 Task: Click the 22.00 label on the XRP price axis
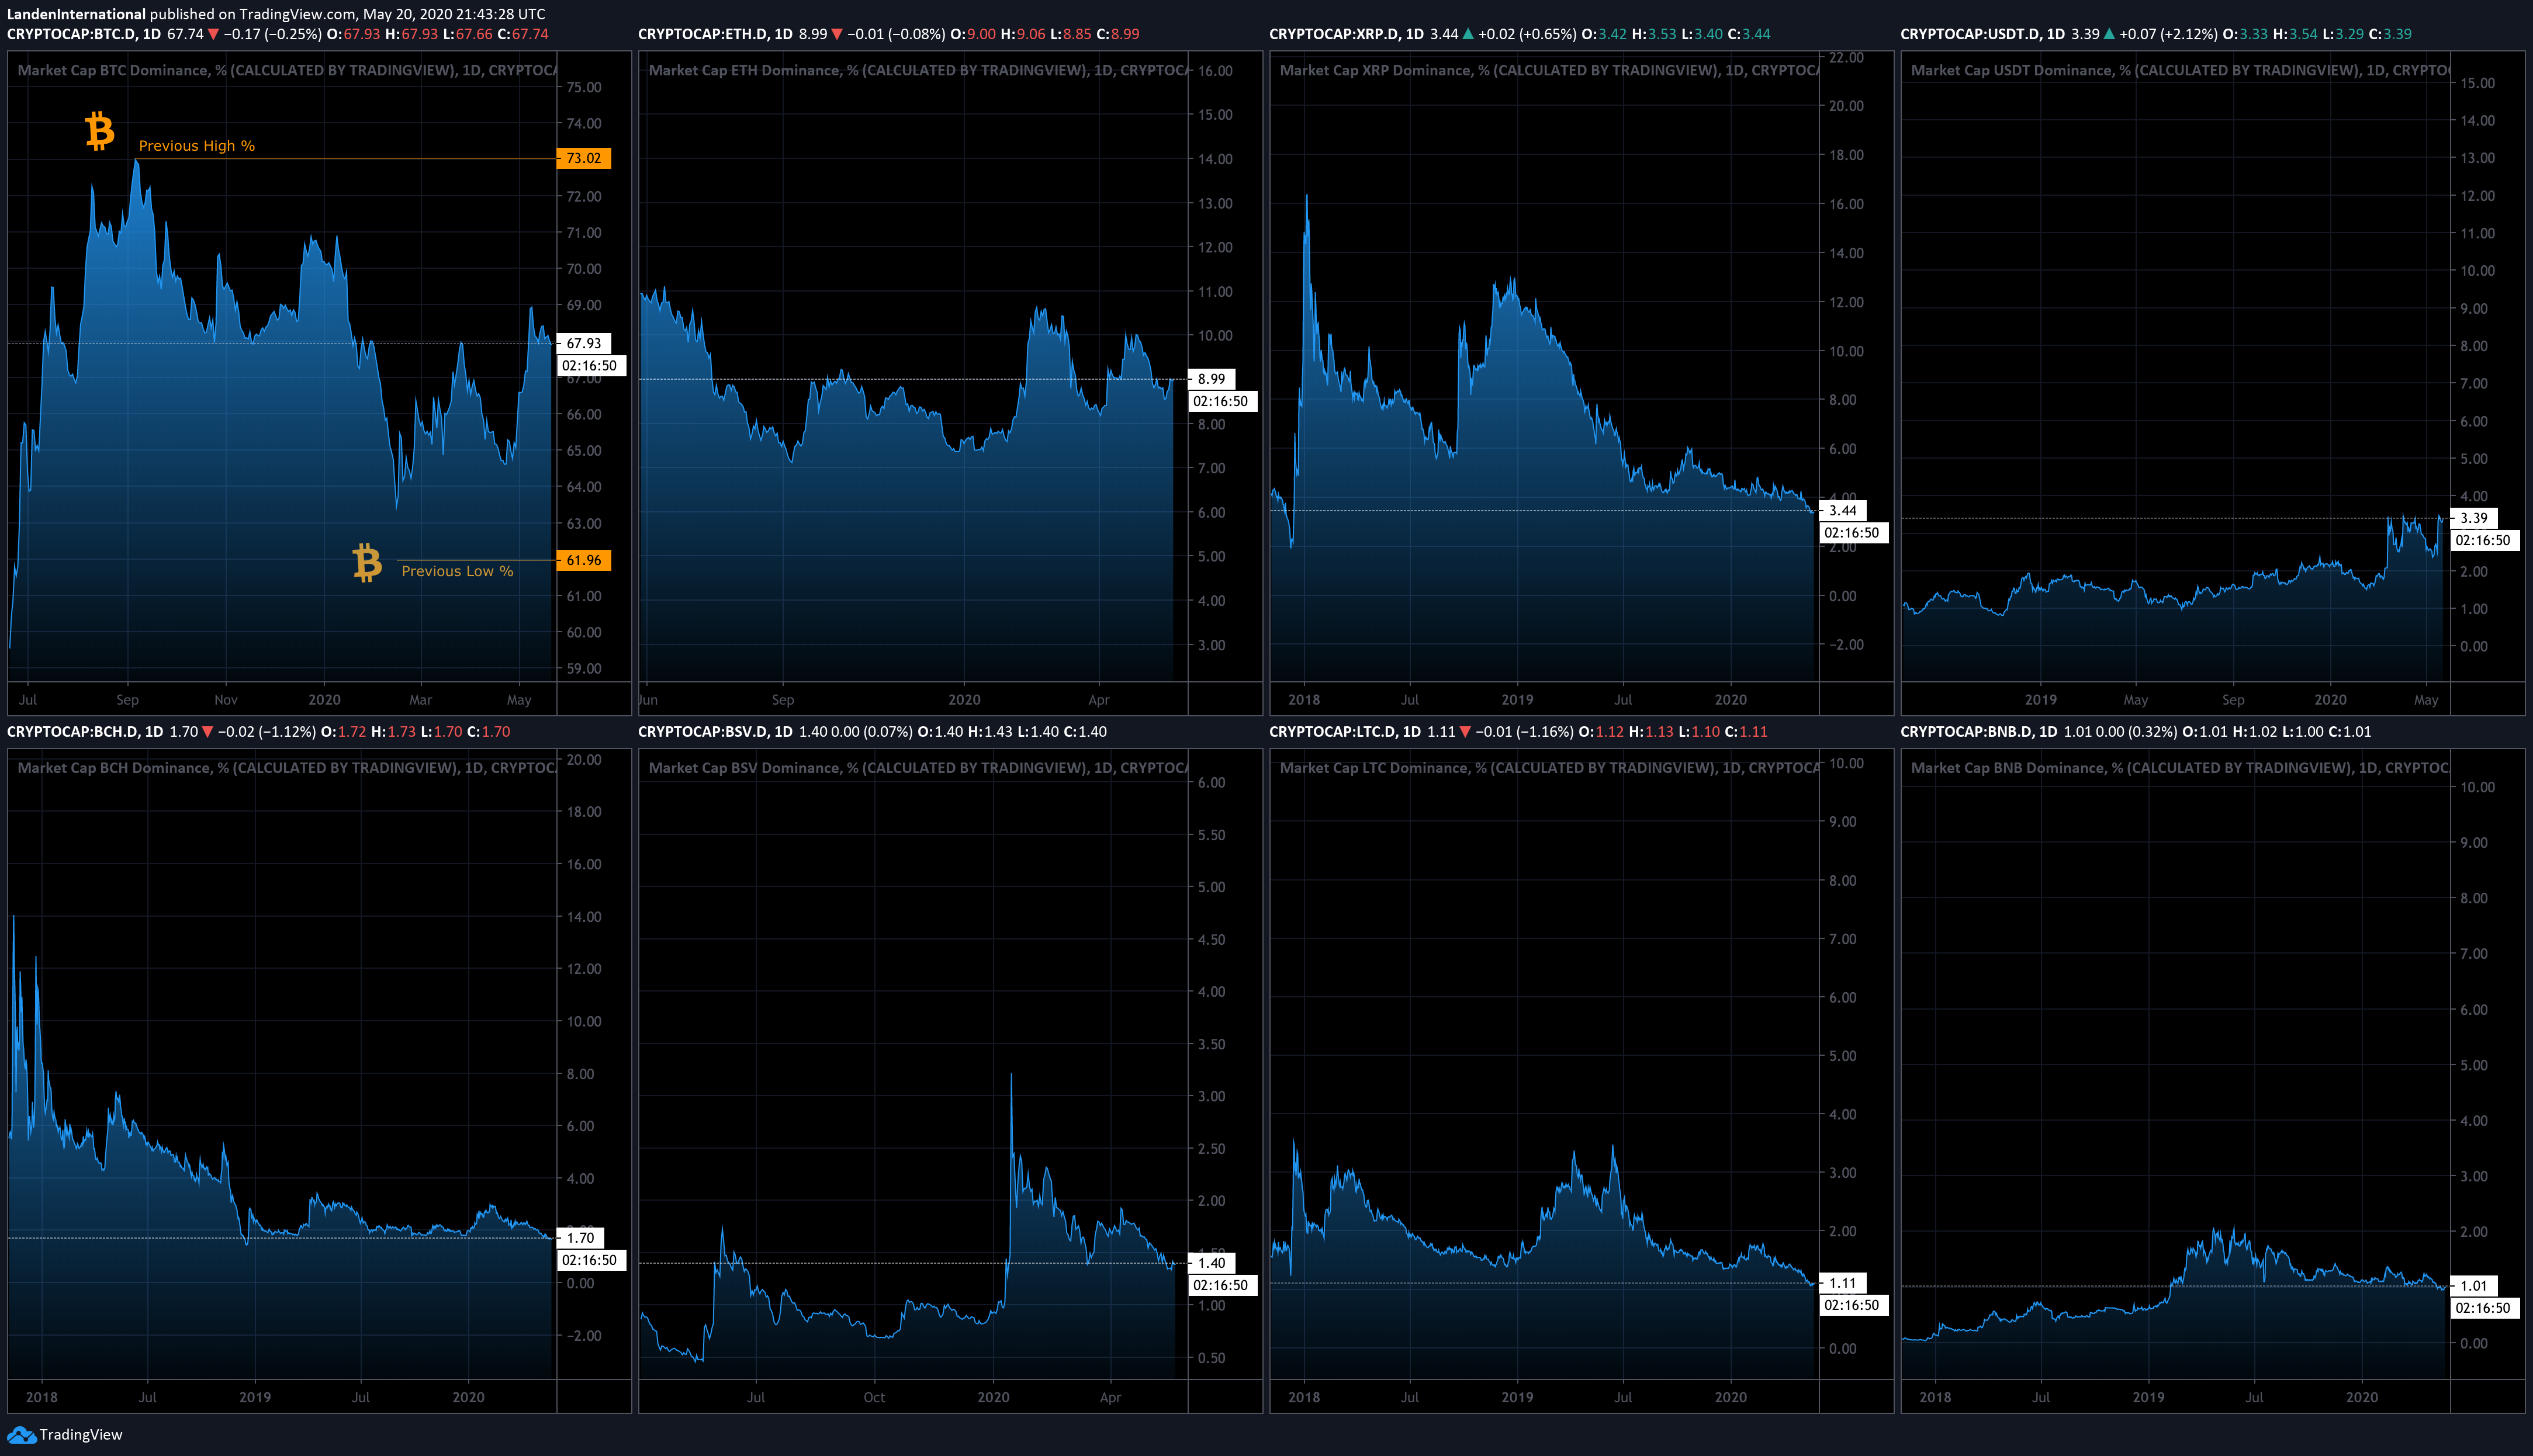tap(1846, 58)
